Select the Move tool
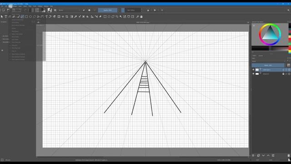Screen dimensions: 291x164 tap(63, 16)
